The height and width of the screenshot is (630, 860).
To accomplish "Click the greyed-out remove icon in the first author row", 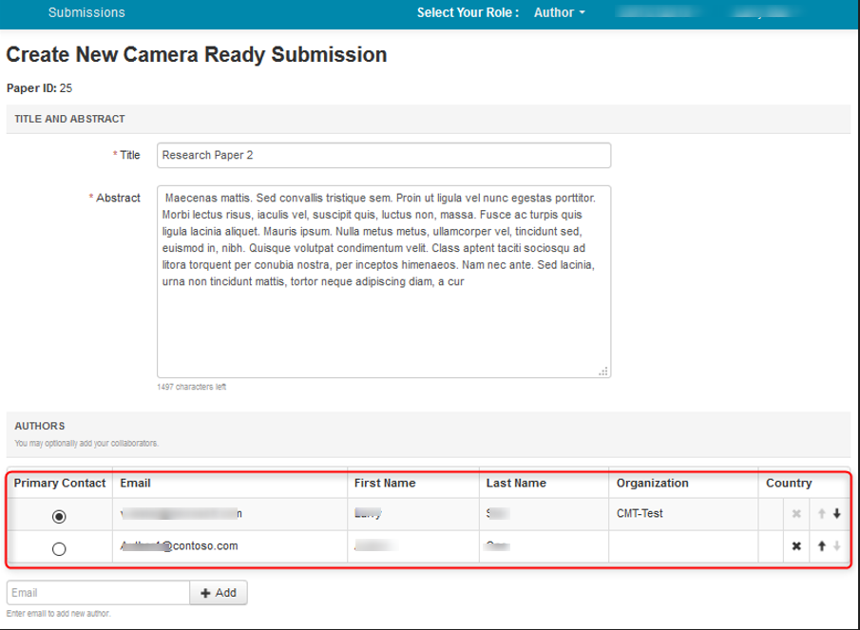I will point(796,514).
